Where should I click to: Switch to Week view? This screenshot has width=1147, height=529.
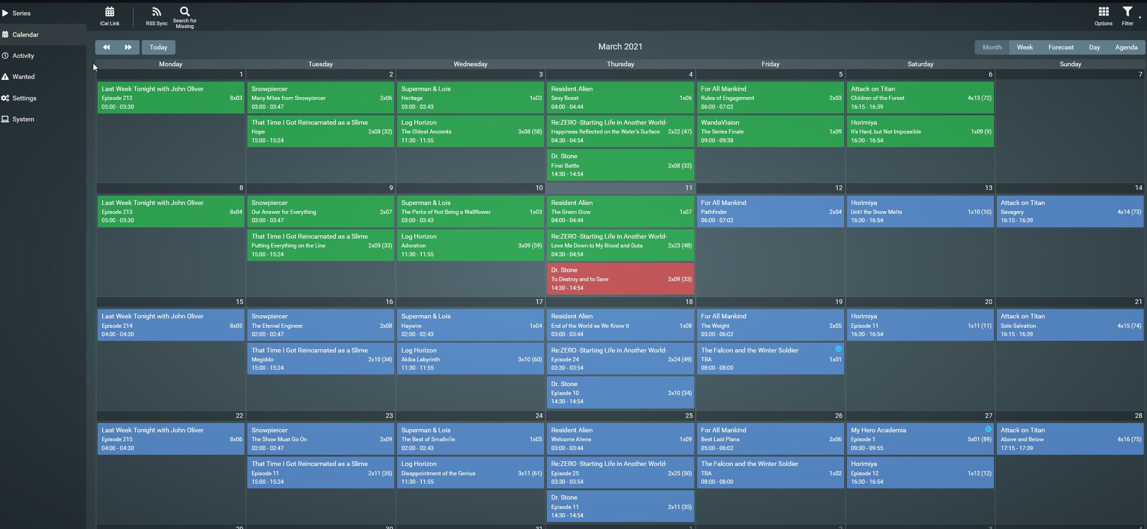(1025, 47)
